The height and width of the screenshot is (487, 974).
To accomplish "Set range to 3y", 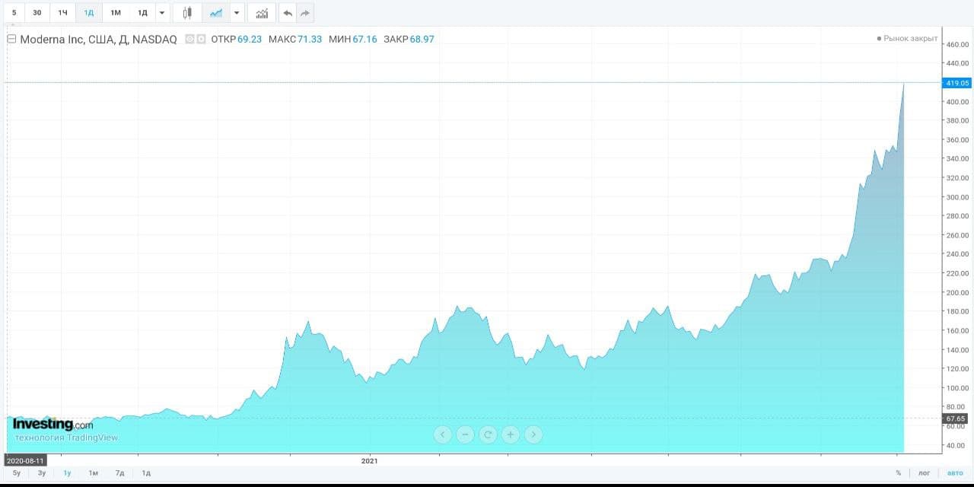I will coord(42,473).
